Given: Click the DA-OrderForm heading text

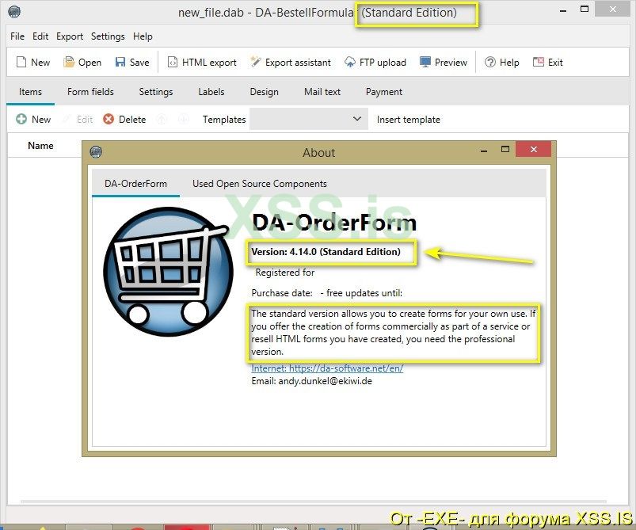Looking at the screenshot, I should [334, 223].
